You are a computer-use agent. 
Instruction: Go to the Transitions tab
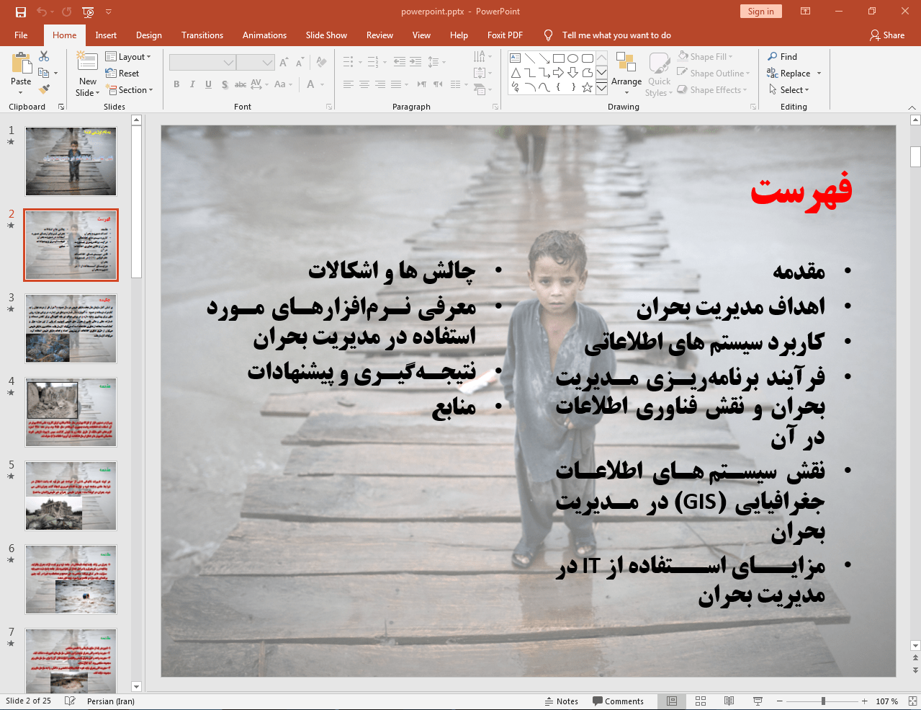click(202, 35)
